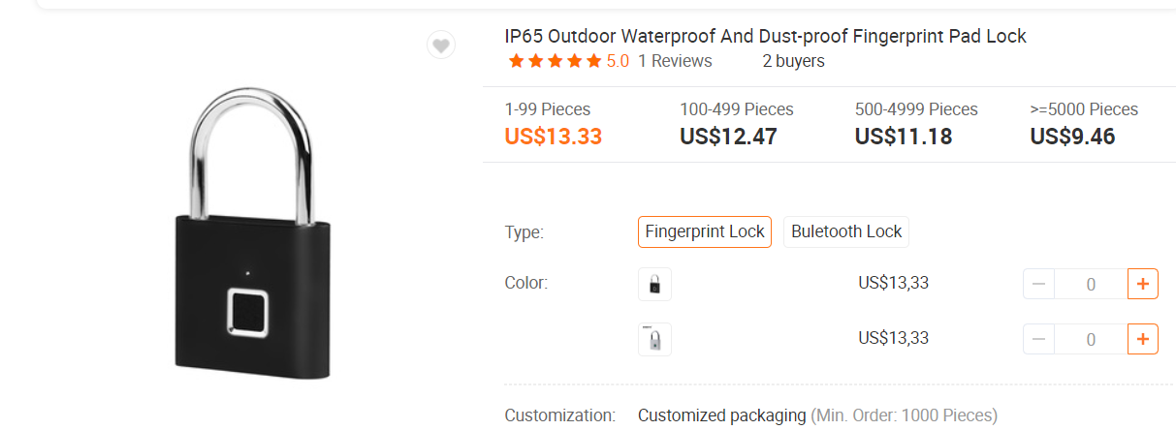Open the 1 Reviews link

coord(675,61)
